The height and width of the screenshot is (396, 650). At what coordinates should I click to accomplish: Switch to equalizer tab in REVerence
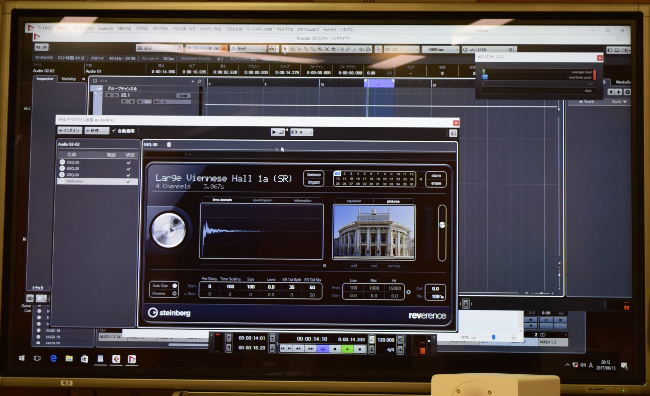[353, 201]
